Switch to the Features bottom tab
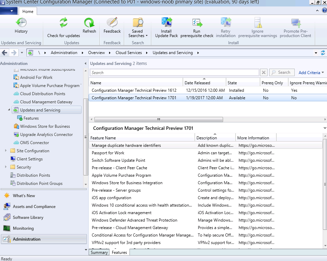This screenshot has width=327, height=261. [x=119, y=252]
